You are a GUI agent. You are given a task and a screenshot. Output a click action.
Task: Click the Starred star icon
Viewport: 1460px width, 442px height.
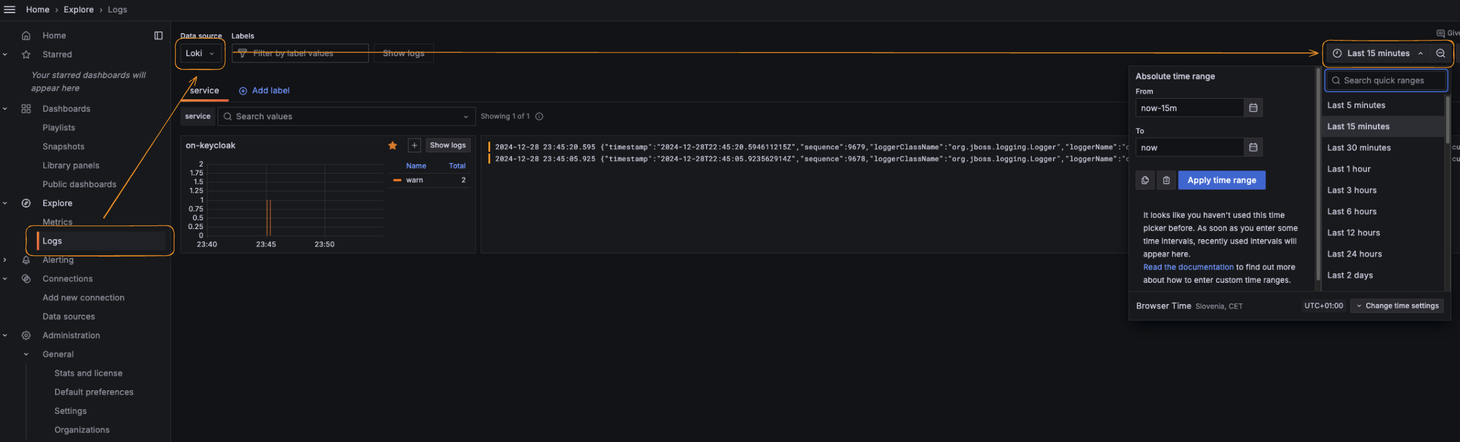coord(26,54)
